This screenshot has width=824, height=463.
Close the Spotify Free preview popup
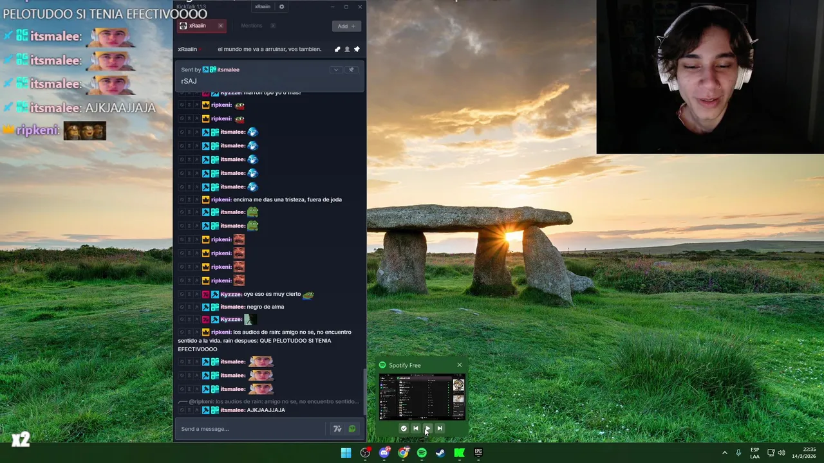coord(460,365)
